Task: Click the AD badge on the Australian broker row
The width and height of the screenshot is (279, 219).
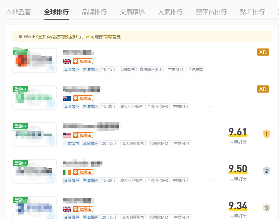Action: 263,89
